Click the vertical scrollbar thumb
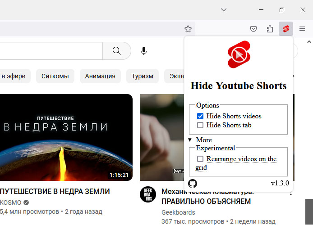The height and width of the screenshot is (225, 313). [x=309, y=211]
